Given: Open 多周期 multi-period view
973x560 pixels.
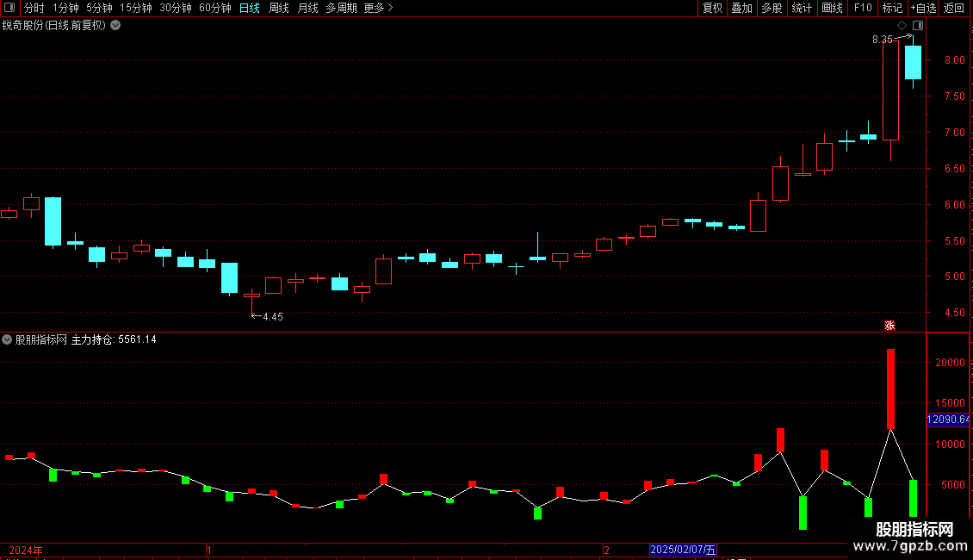Looking at the screenshot, I should (x=341, y=8).
